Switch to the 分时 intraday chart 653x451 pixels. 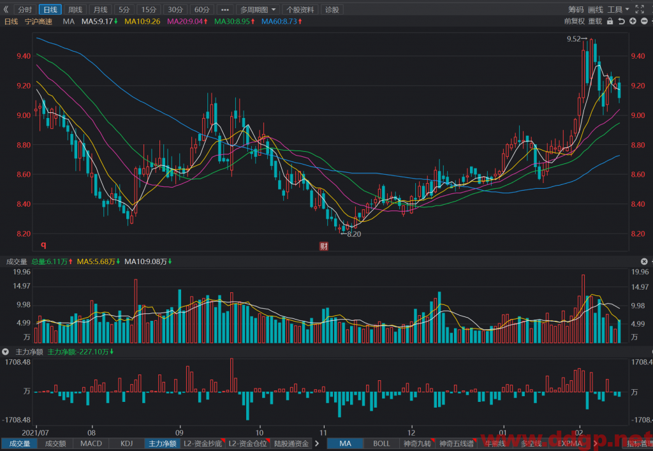click(x=25, y=10)
